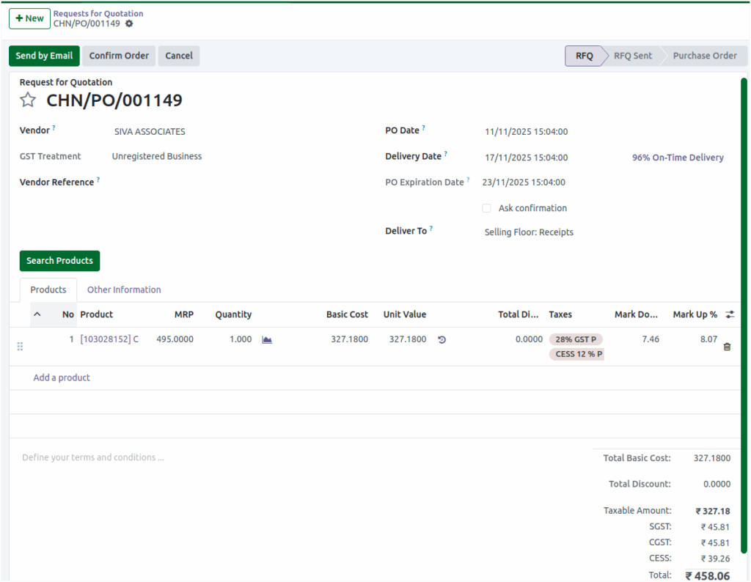The height and width of the screenshot is (582, 751).
Task: Open the optional columns icon in table header
Action: 730,314
